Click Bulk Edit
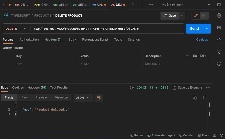This screenshot has width=225, height=139. click(x=199, y=56)
